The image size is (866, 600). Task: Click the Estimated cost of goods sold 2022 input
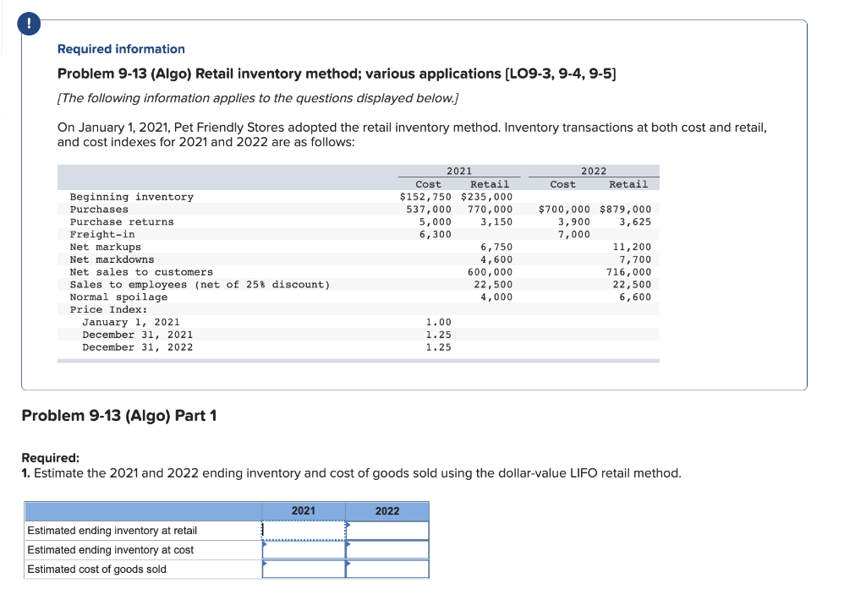click(387, 569)
